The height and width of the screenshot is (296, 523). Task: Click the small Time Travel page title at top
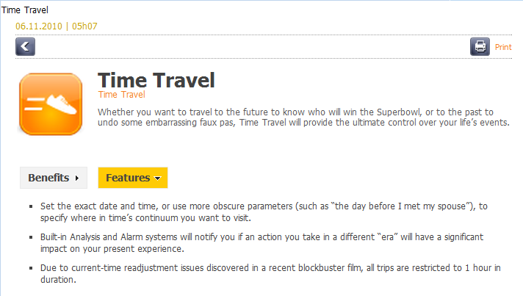click(x=25, y=10)
